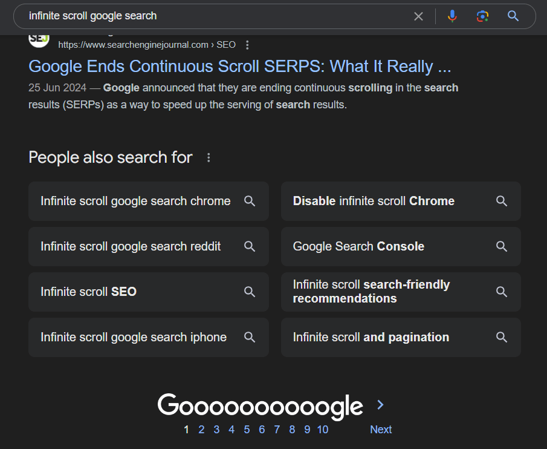Image resolution: width=547 pixels, height=449 pixels.
Task: Choose Infinite scroll and pagination suggestion
Action: (400, 337)
